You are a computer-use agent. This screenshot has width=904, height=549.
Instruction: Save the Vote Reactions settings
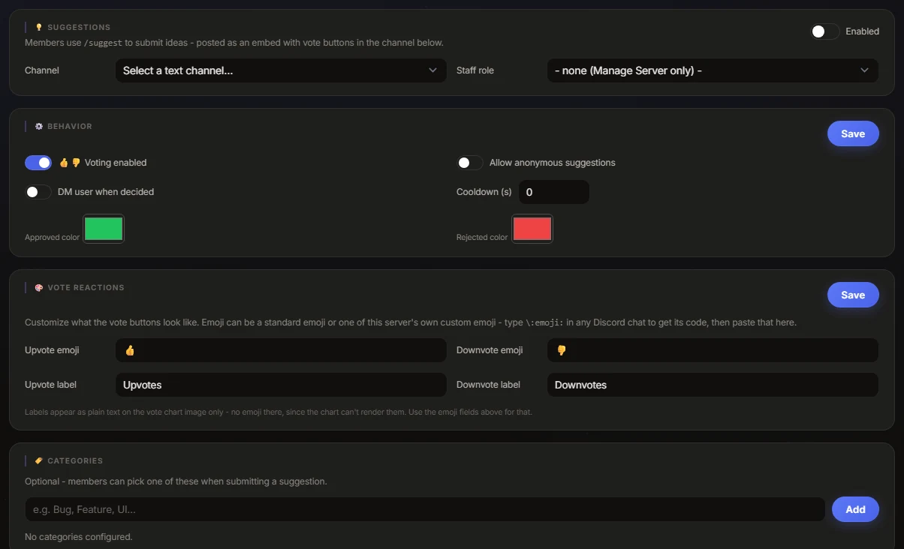pyautogui.click(x=853, y=295)
